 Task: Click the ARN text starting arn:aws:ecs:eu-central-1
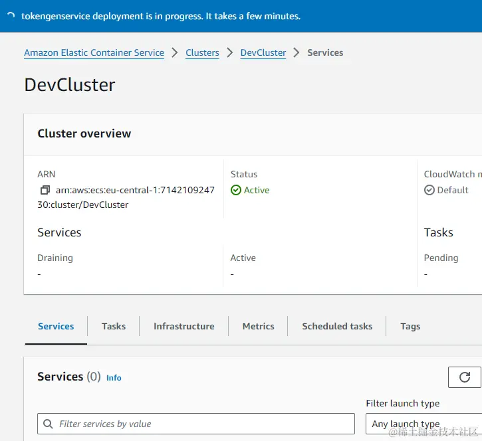coord(126,197)
